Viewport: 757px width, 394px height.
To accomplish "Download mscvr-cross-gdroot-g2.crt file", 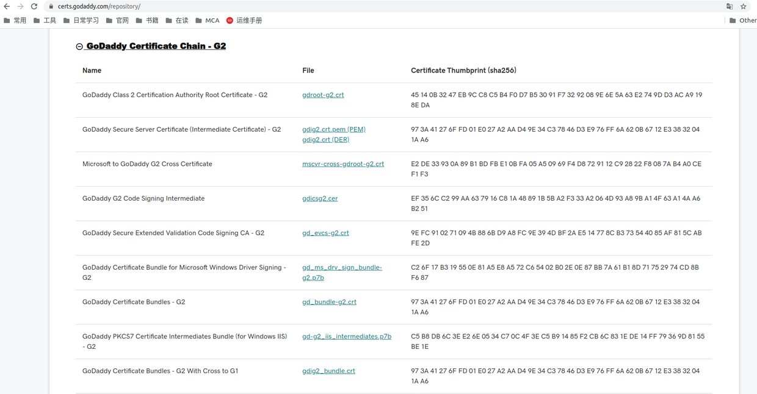I will coord(343,164).
